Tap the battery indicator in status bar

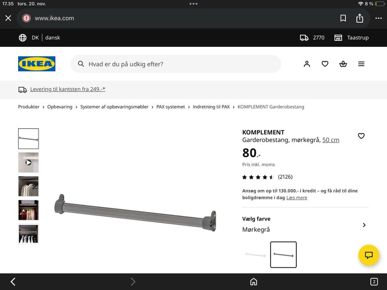[x=380, y=4]
